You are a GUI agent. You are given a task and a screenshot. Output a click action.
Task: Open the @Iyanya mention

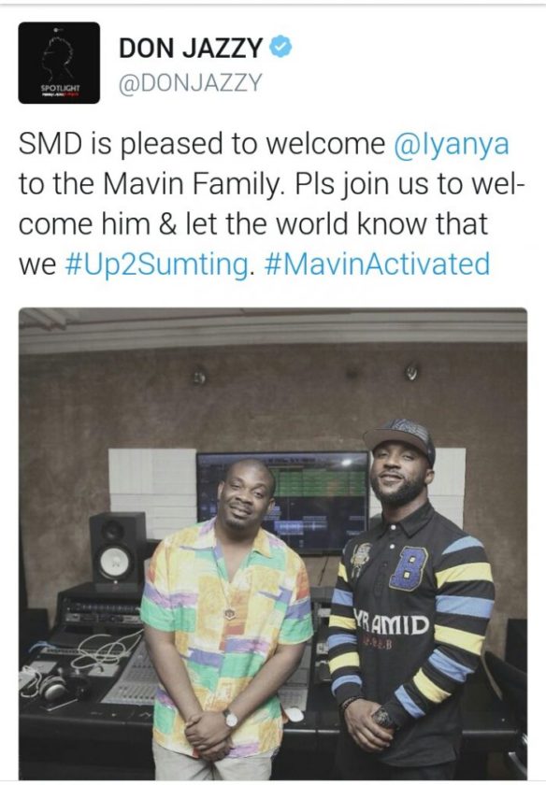(x=452, y=145)
